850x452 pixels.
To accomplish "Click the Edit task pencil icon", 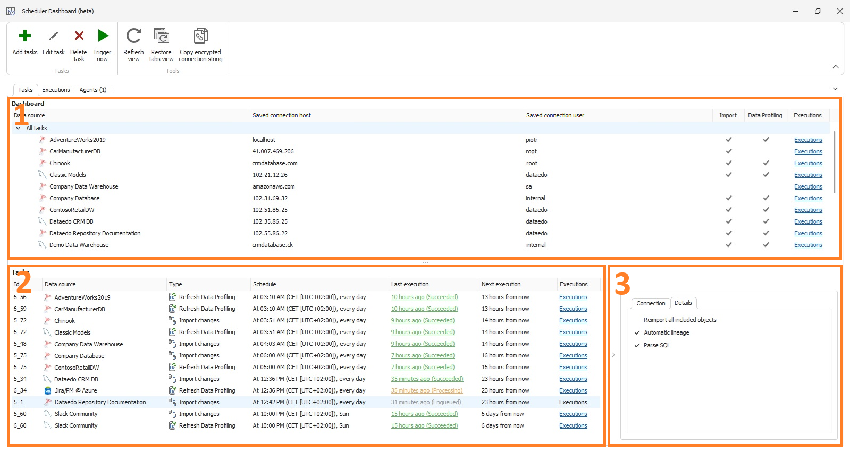I will point(53,36).
